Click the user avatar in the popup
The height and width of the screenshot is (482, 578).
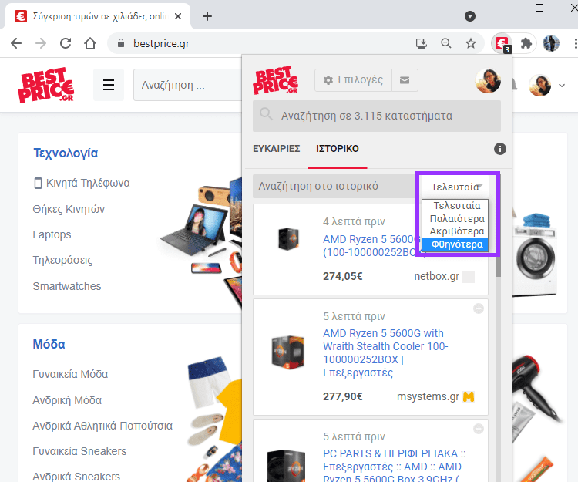click(488, 80)
